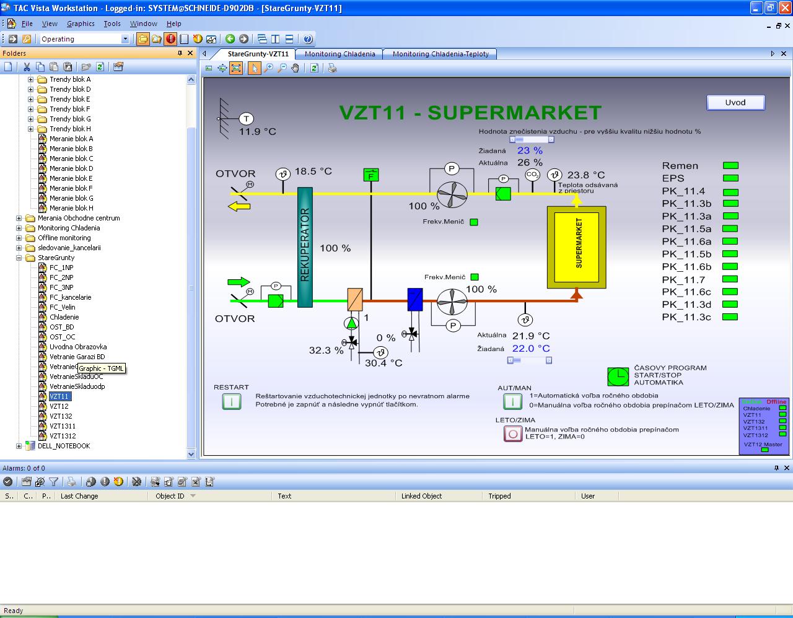
Task: Toggle the RESTART button
Action: point(232,401)
